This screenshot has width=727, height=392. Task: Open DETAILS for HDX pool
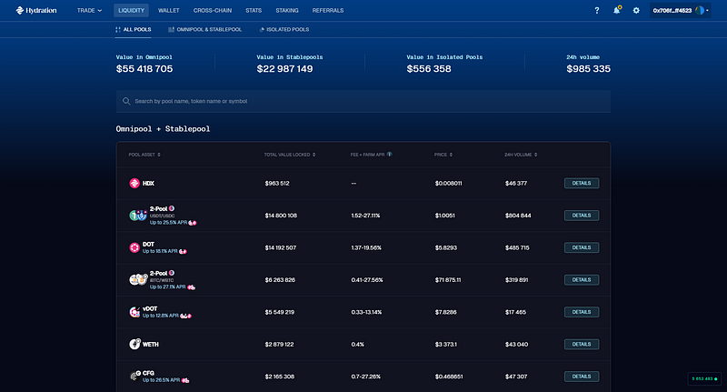pyautogui.click(x=582, y=183)
